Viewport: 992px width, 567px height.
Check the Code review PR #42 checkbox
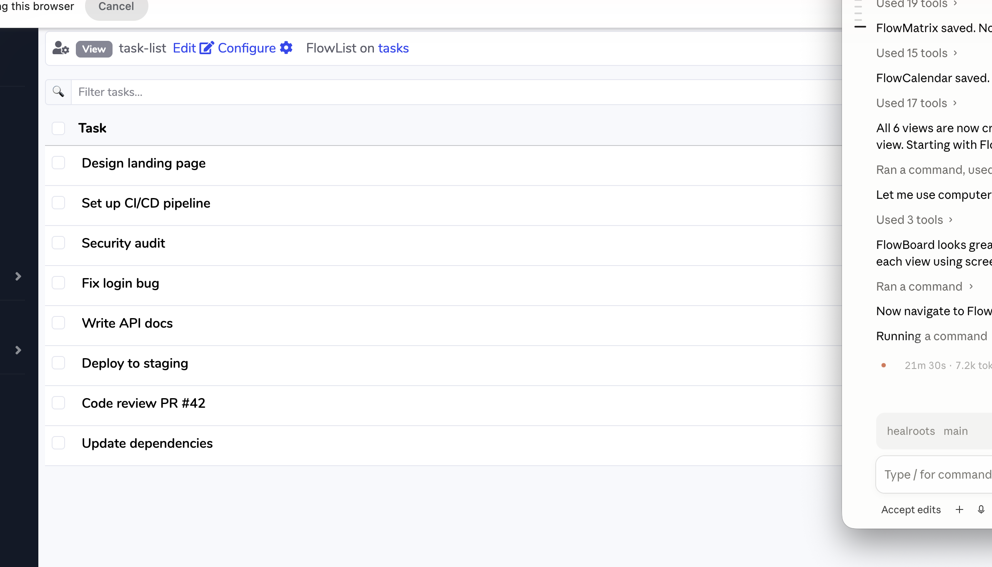58,403
